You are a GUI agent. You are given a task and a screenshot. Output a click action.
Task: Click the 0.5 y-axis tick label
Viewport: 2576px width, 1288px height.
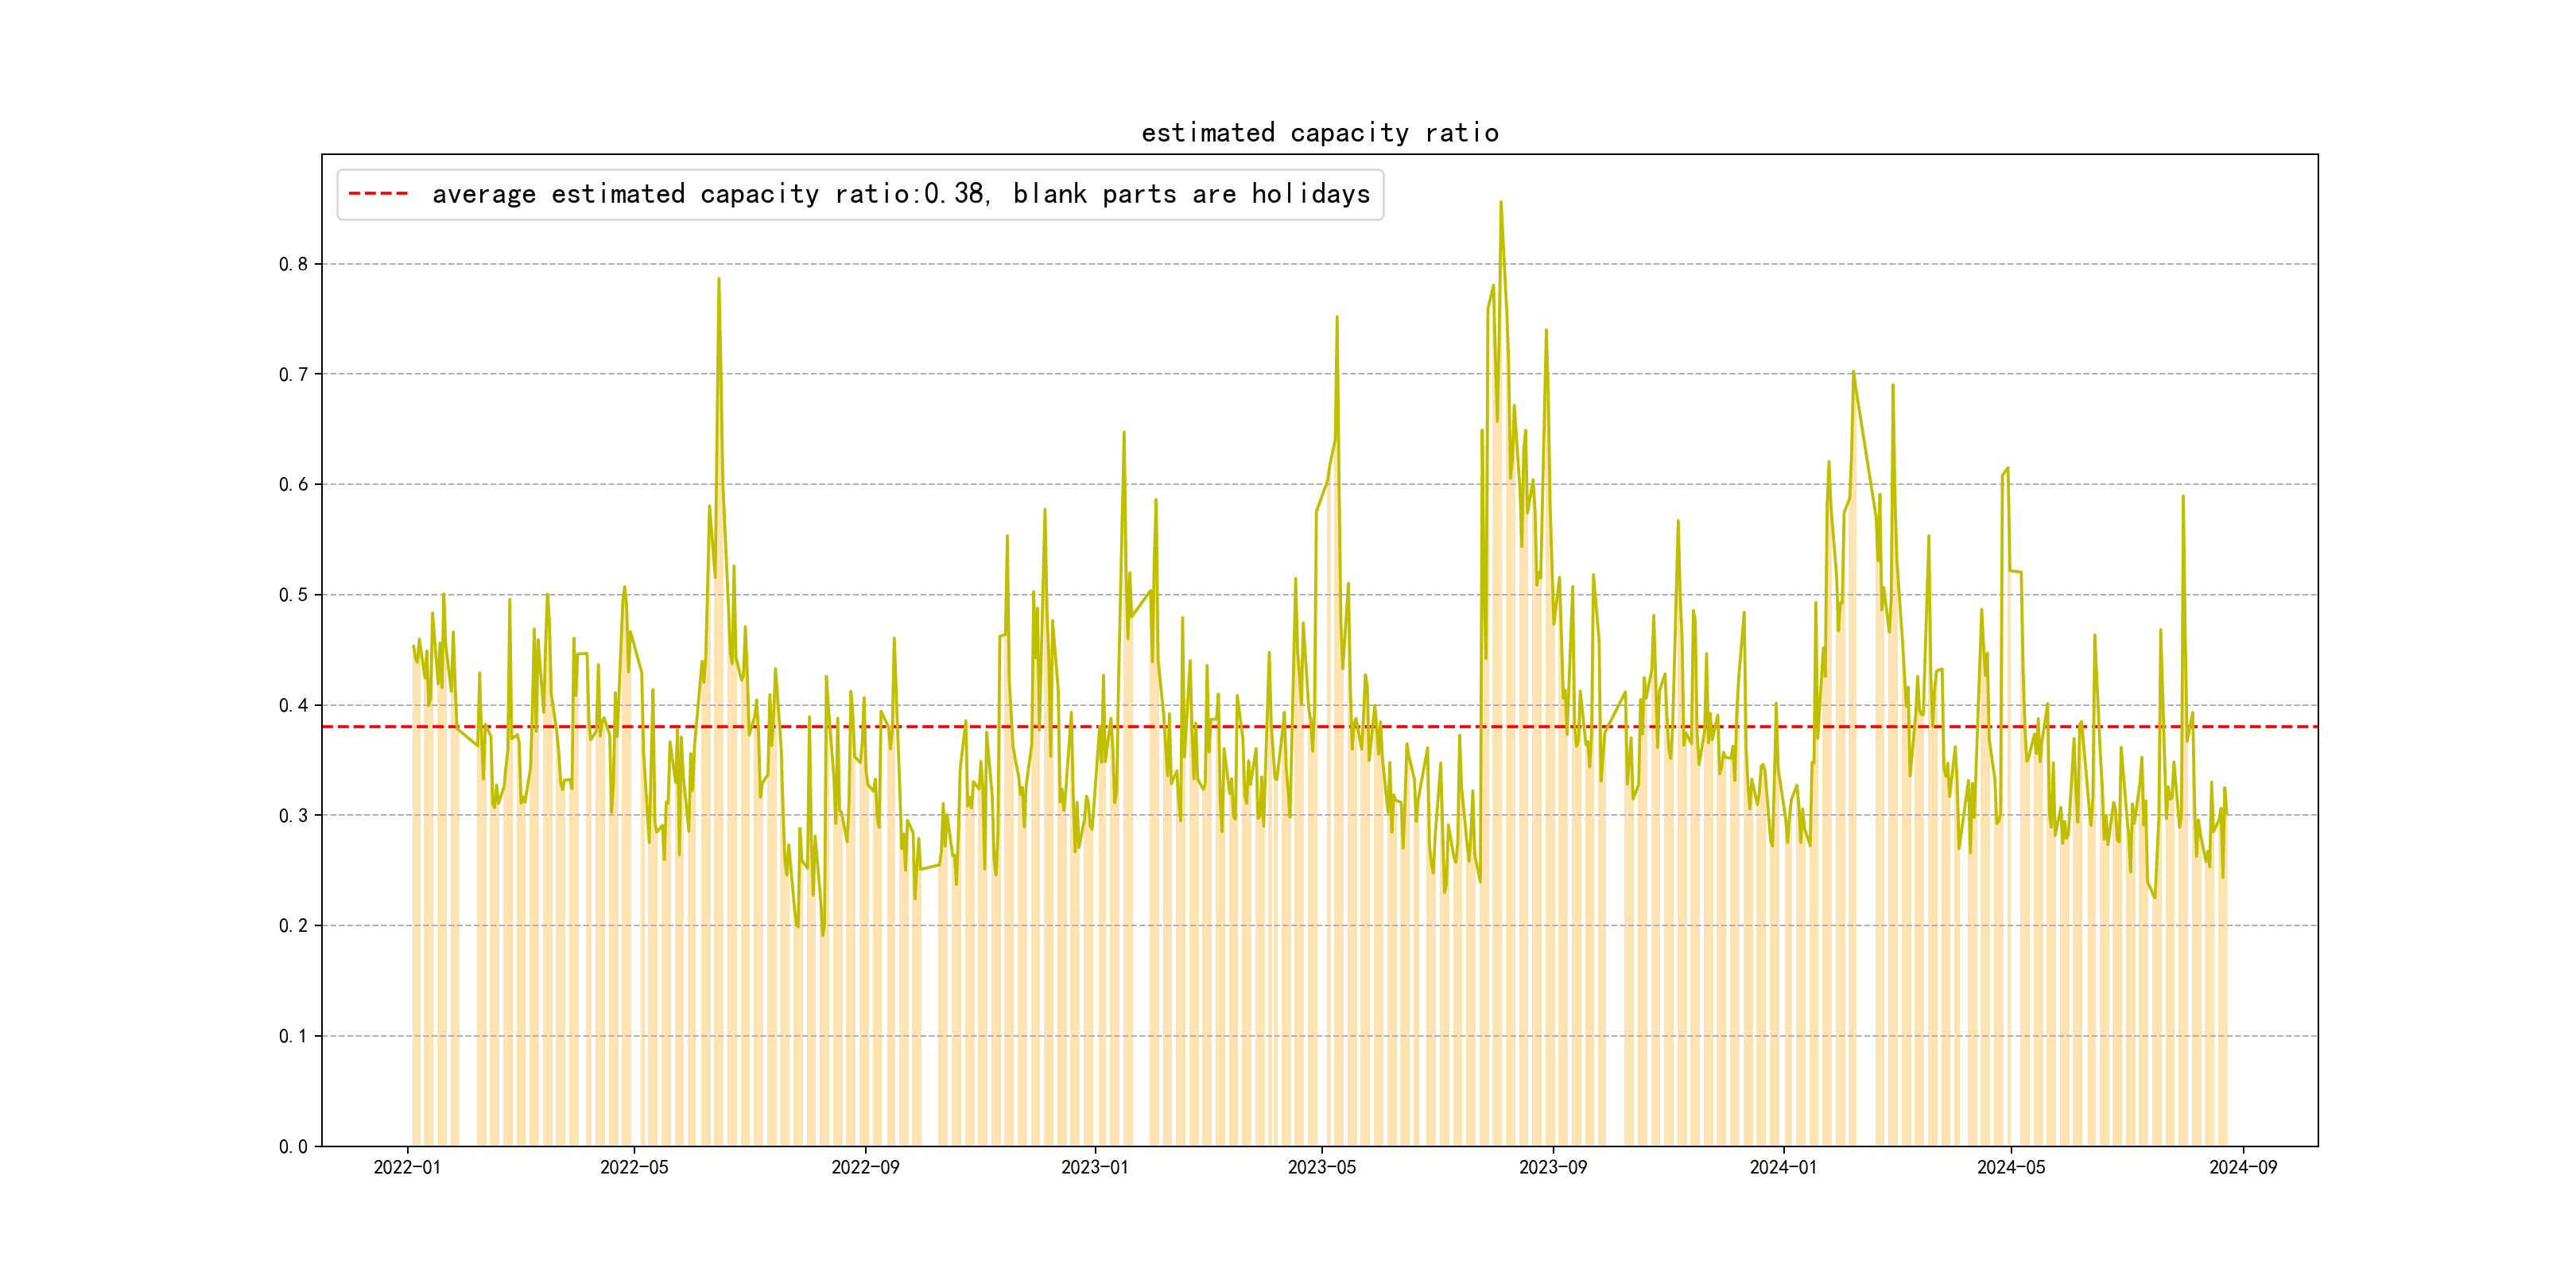point(293,595)
